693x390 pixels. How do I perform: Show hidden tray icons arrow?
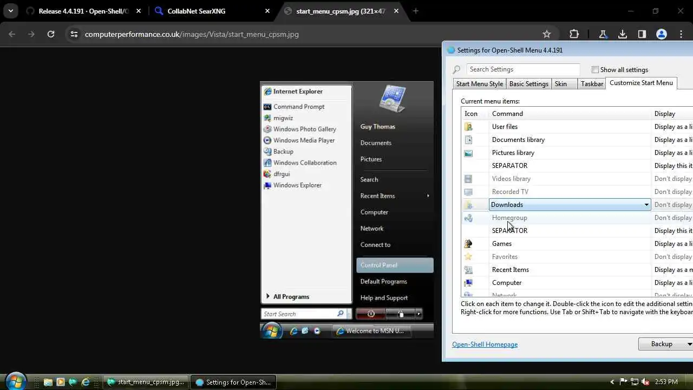tap(612, 382)
